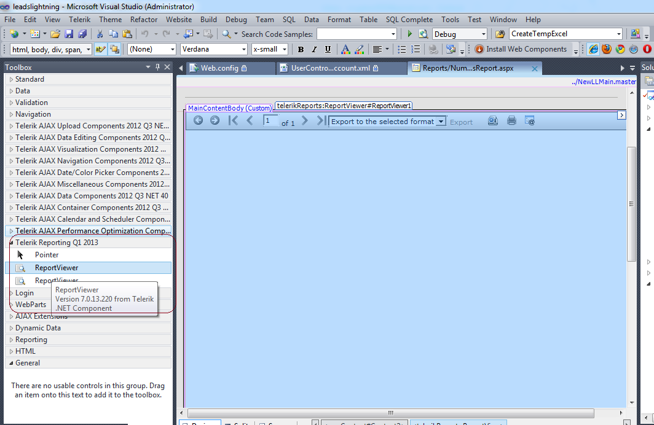Click the Undo arrow icon
Screen dimensions: 654x425
144,34
